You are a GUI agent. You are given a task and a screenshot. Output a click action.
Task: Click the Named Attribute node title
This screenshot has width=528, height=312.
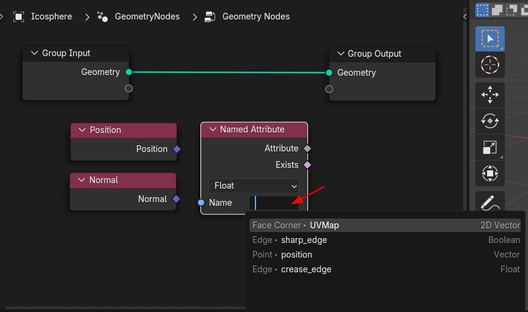(252, 129)
